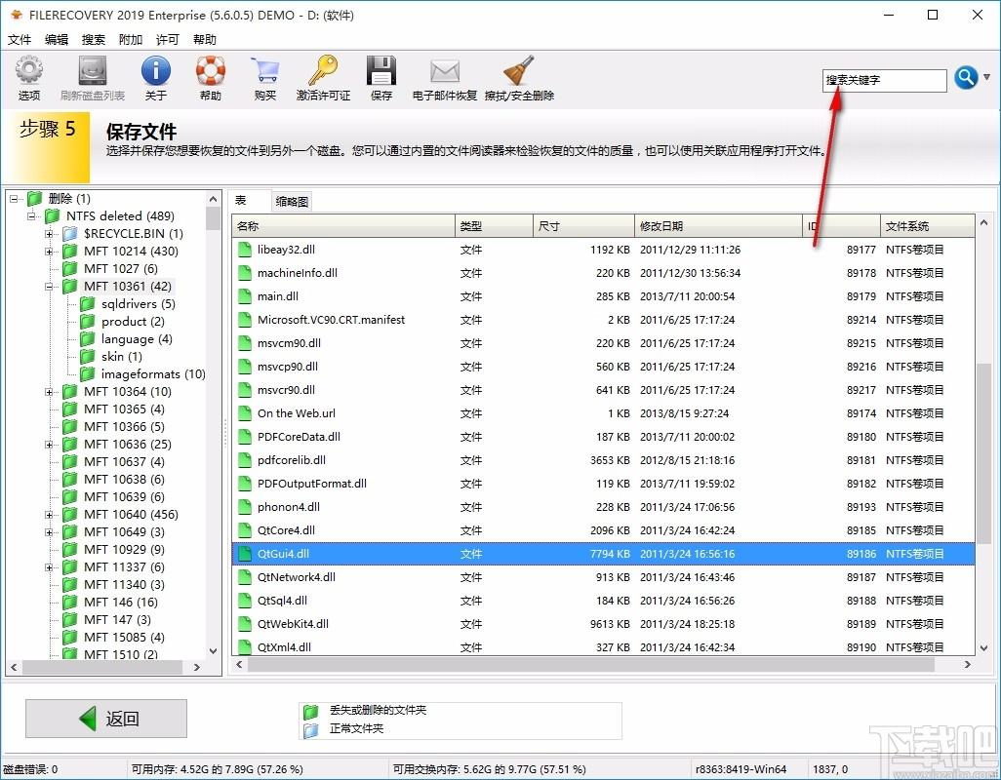The image size is (1001, 780).
Task: Open dropdown arrow beside search icon
Action: pos(987,77)
